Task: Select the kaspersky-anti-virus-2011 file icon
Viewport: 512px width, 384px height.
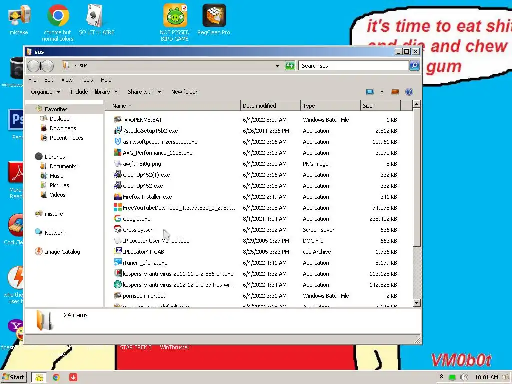Action: coord(117,273)
